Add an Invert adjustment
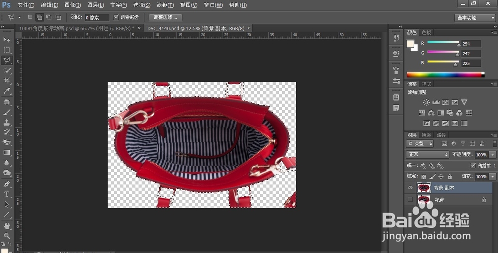The height and width of the screenshot is (253, 498). pos(427,123)
